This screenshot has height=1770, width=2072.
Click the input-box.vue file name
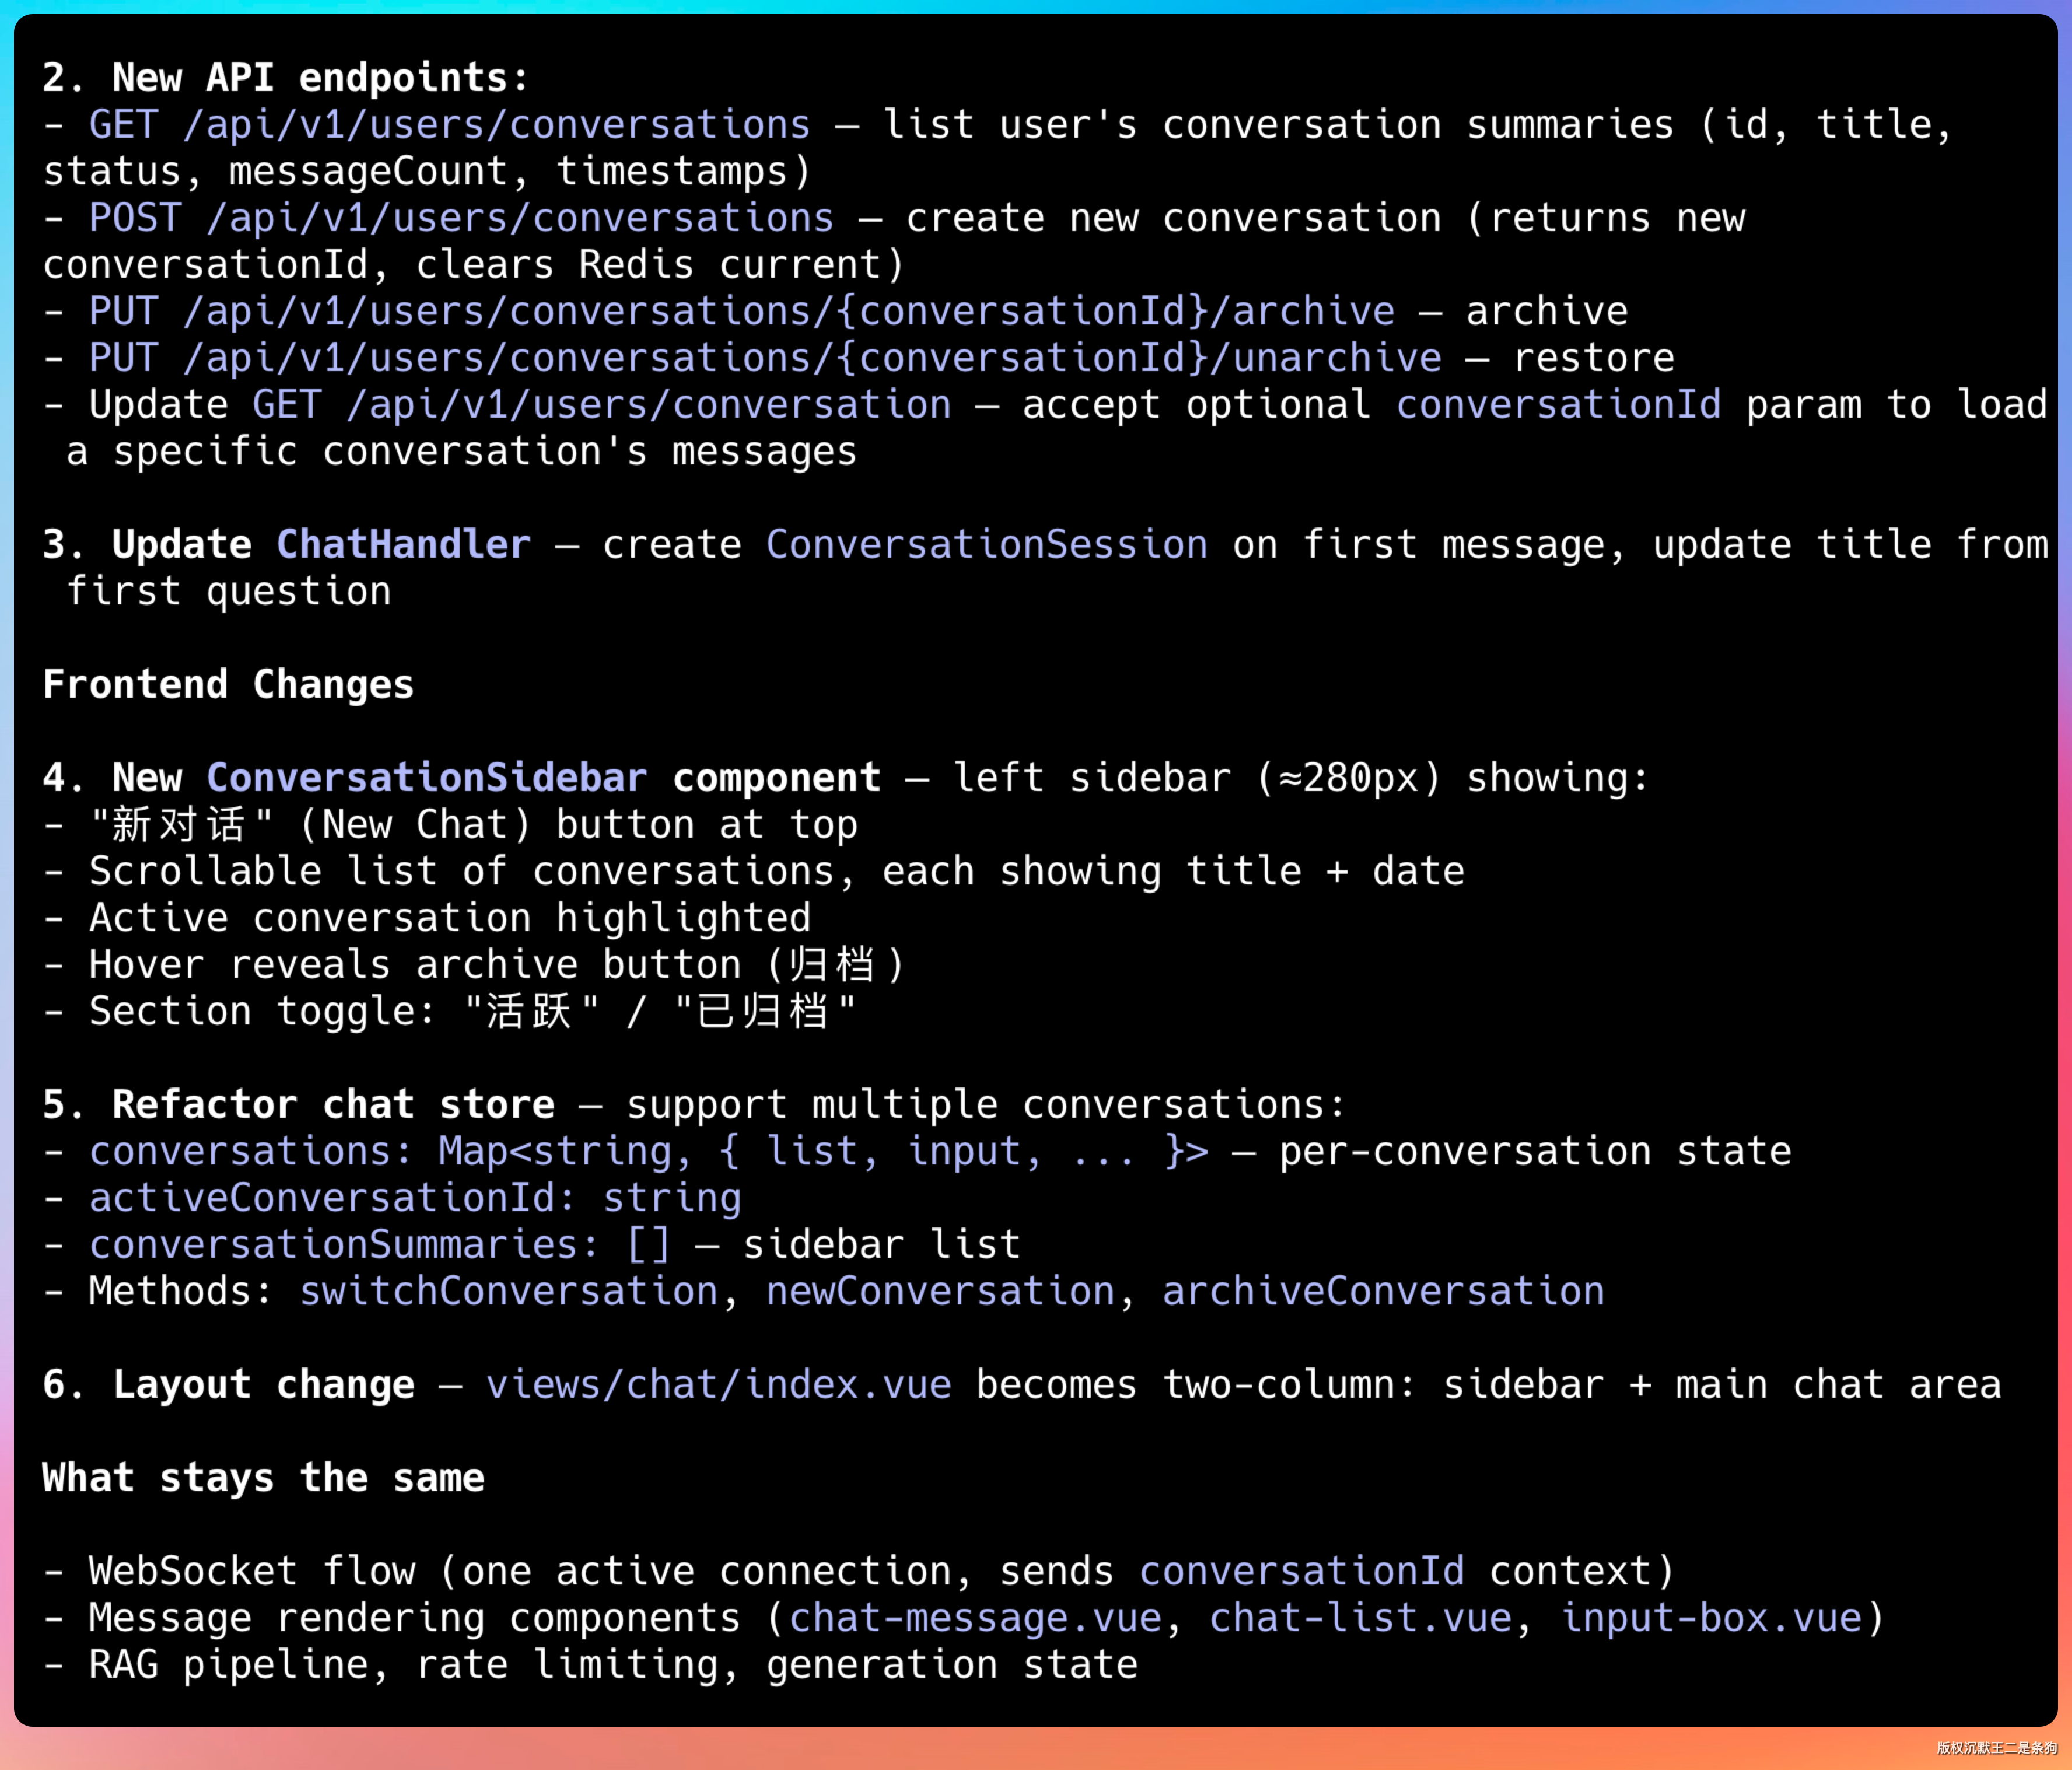(x=1711, y=1618)
